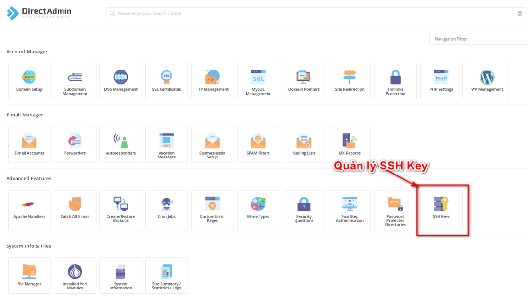Open Hotlinks Protection

click(396, 81)
